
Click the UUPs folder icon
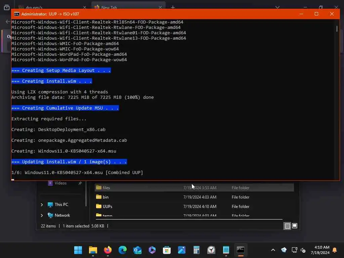click(x=99, y=206)
